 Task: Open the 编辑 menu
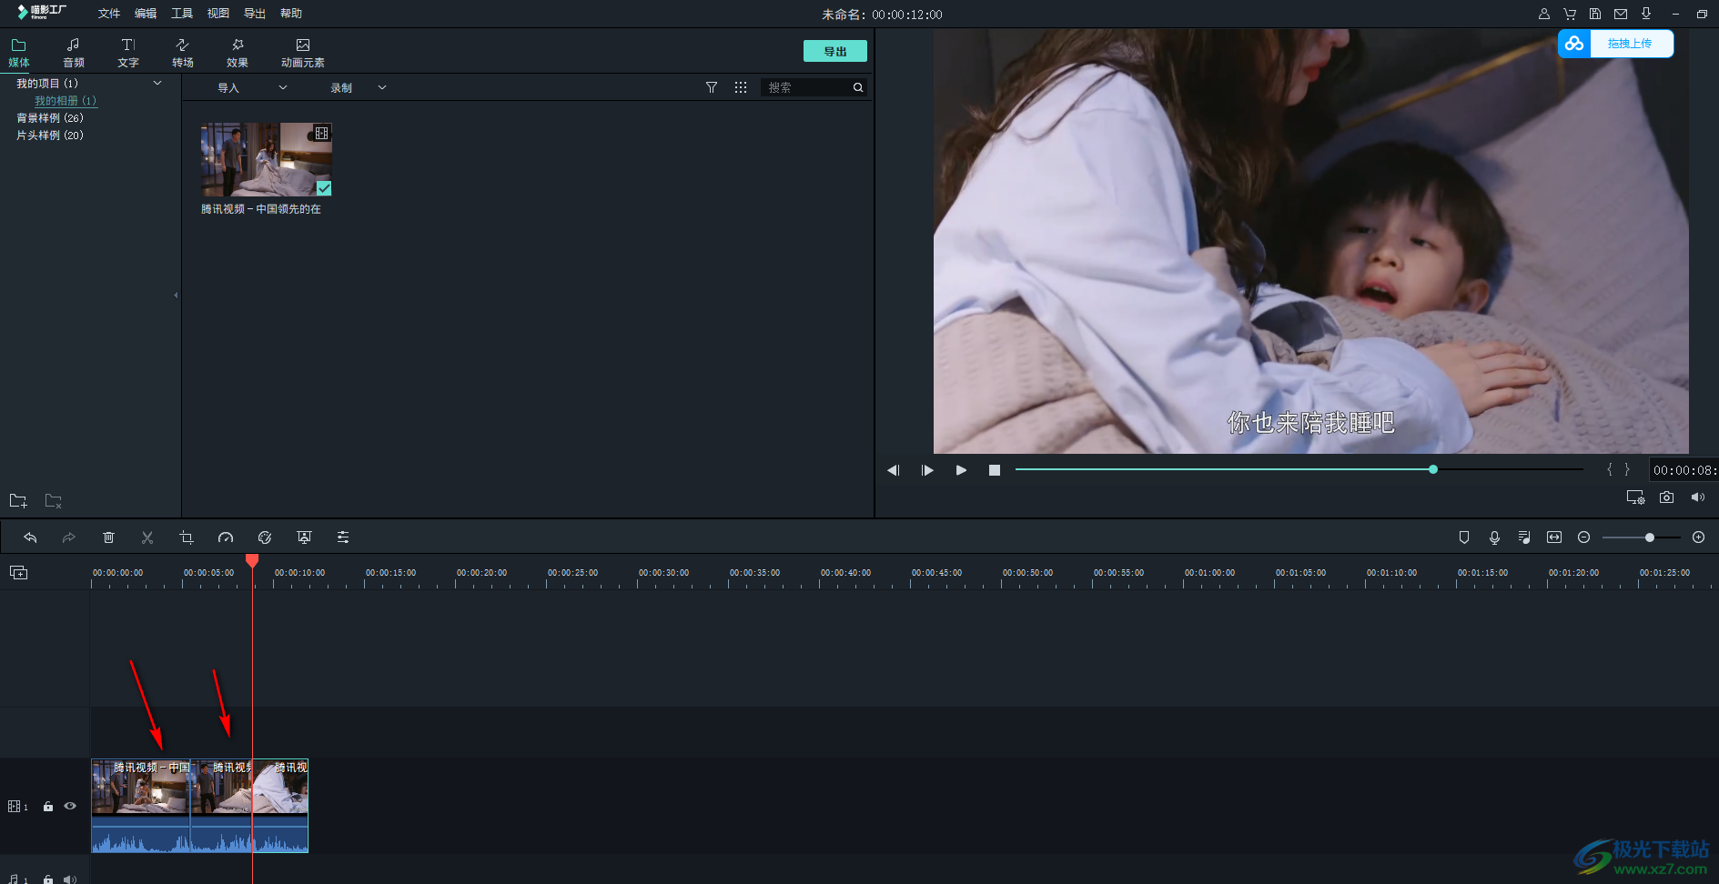(146, 14)
